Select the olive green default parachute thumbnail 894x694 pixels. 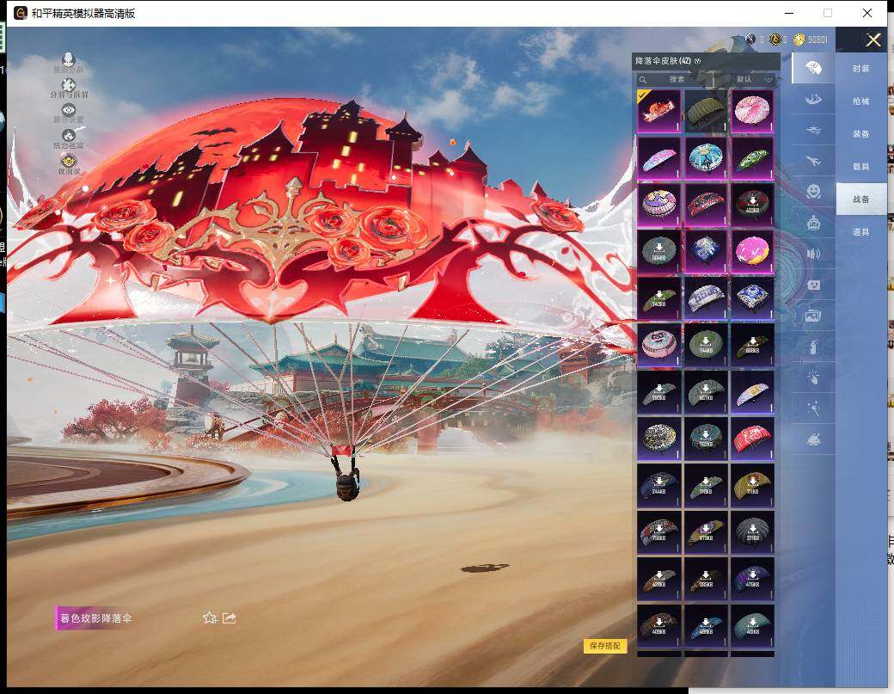click(x=705, y=111)
